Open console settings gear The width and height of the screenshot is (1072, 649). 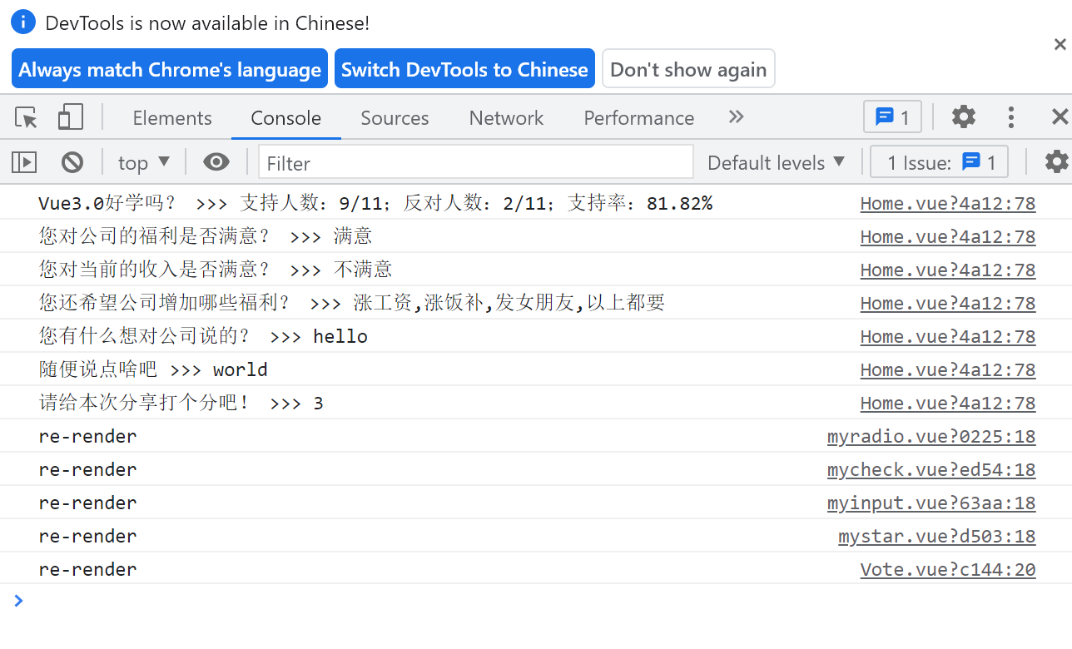pos(1057,162)
